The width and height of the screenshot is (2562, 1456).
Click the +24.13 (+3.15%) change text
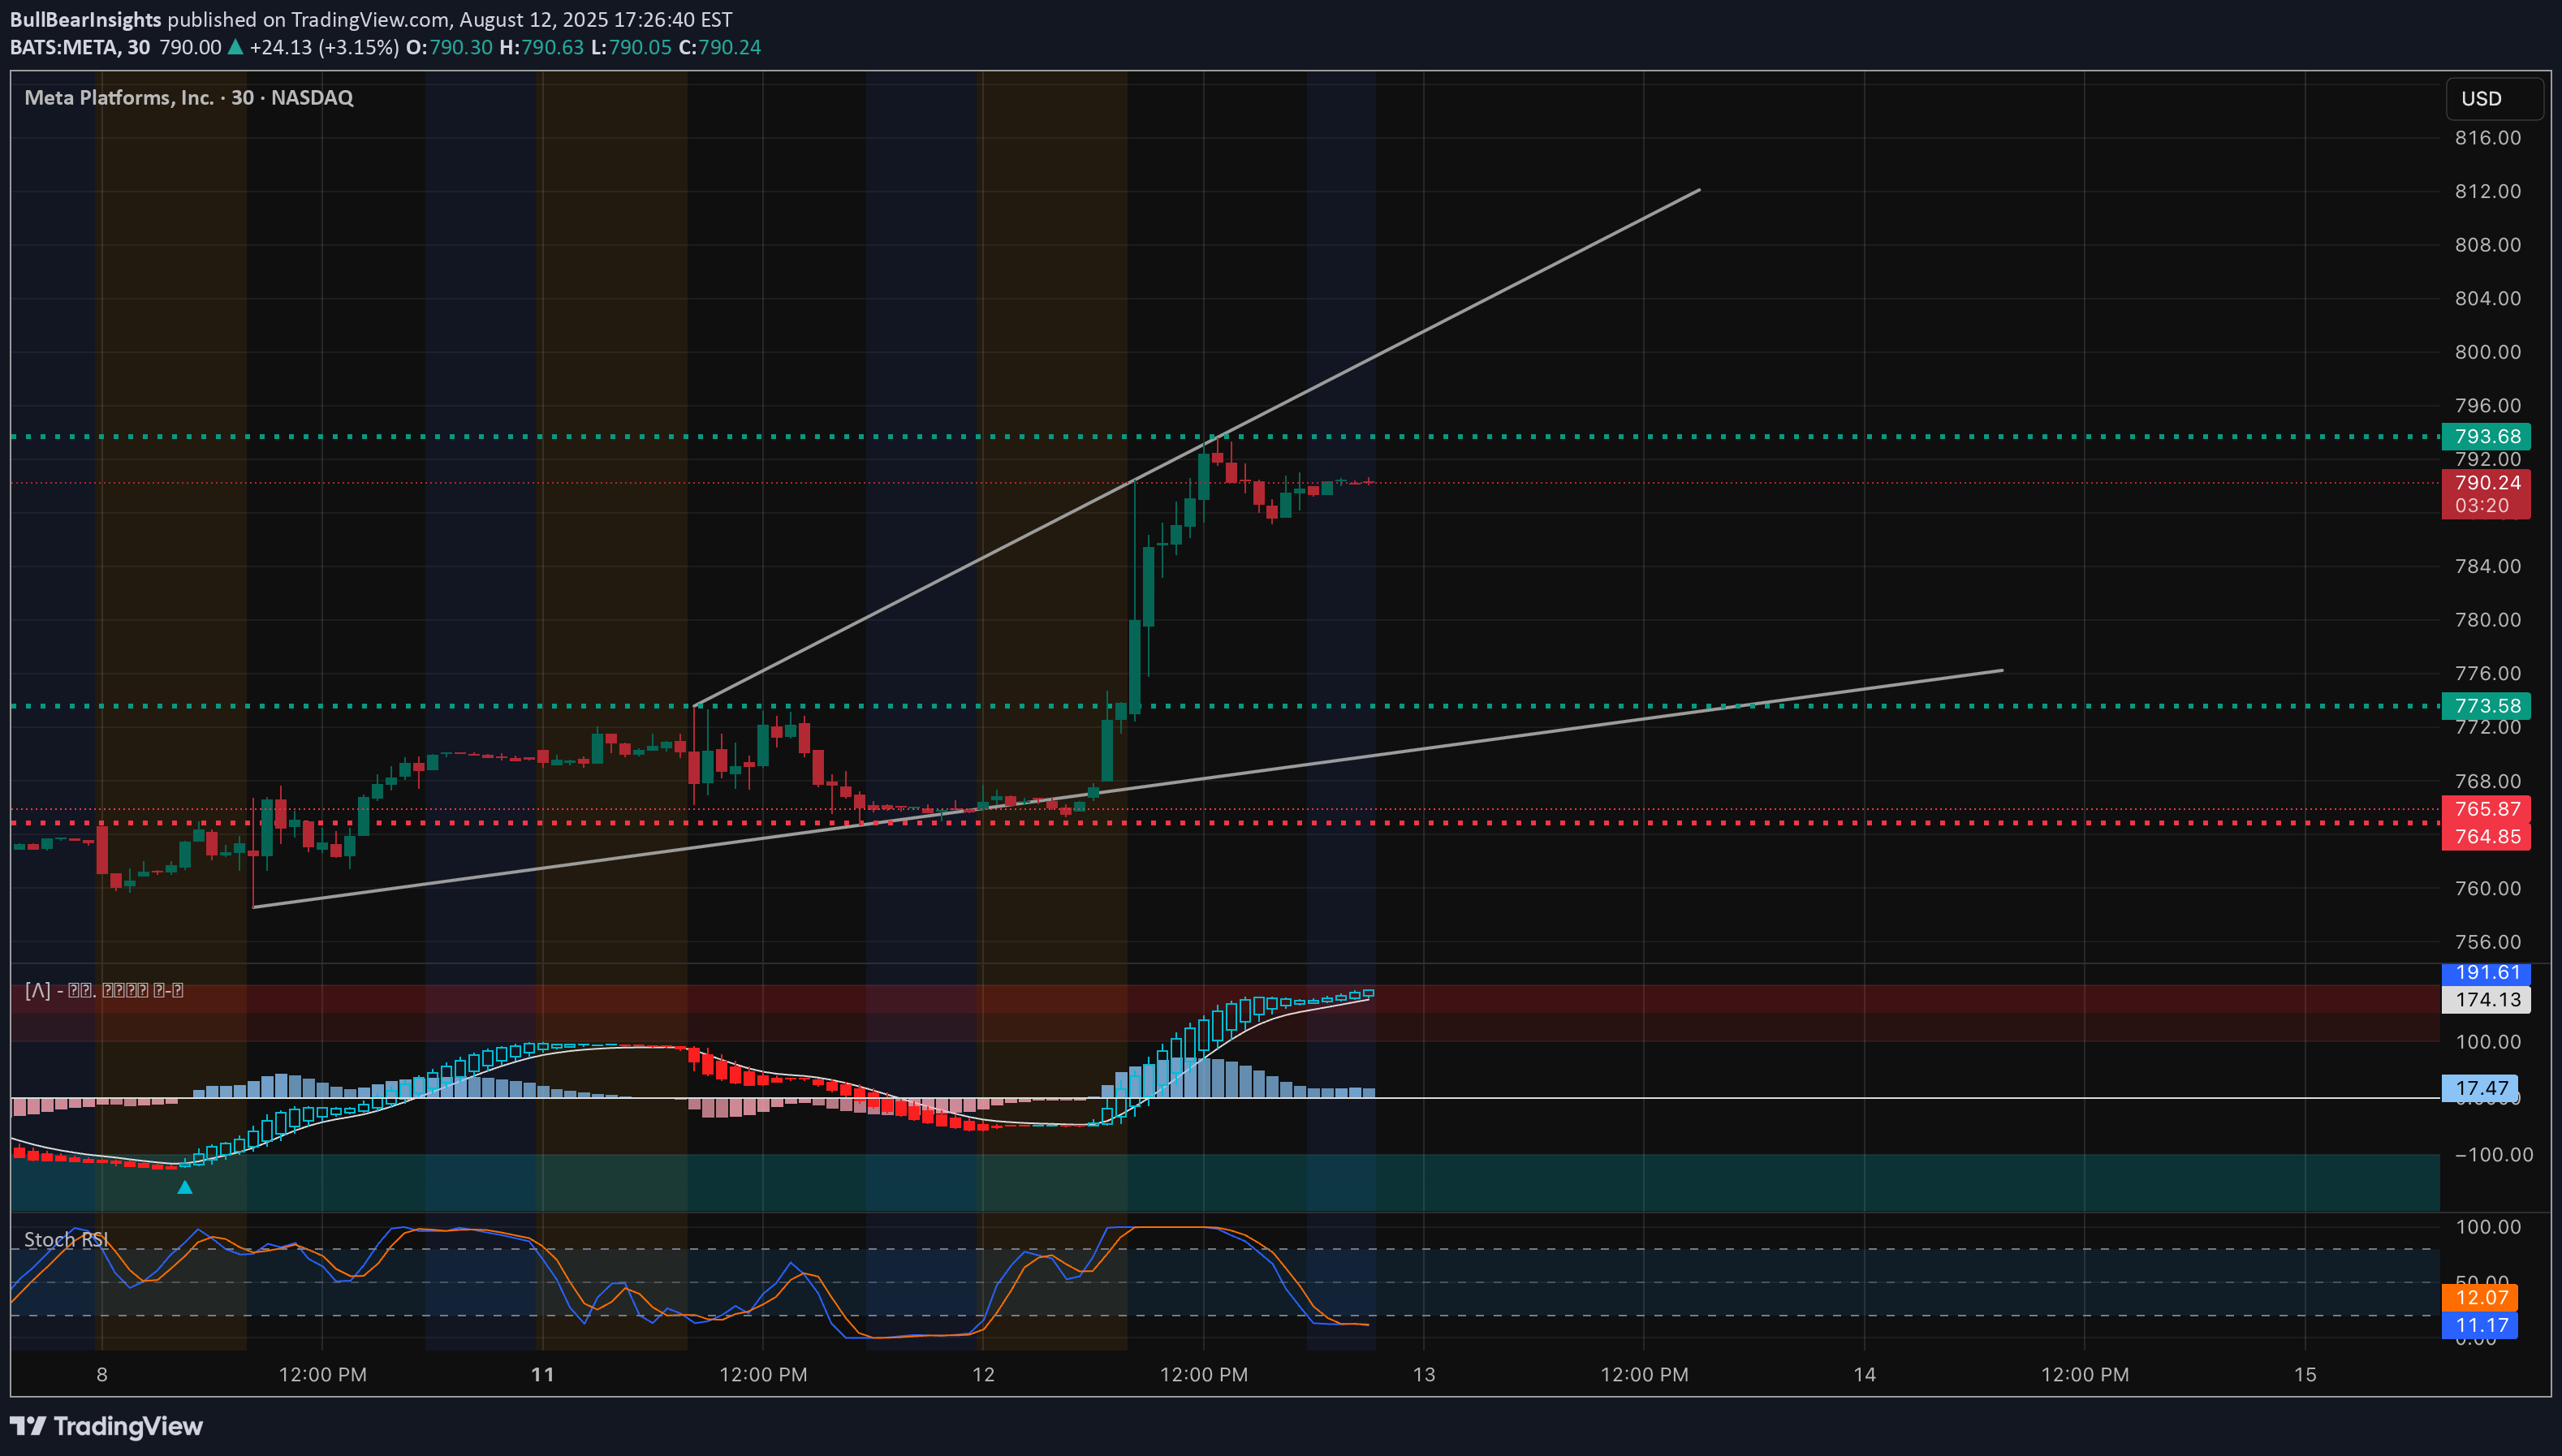(324, 47)
